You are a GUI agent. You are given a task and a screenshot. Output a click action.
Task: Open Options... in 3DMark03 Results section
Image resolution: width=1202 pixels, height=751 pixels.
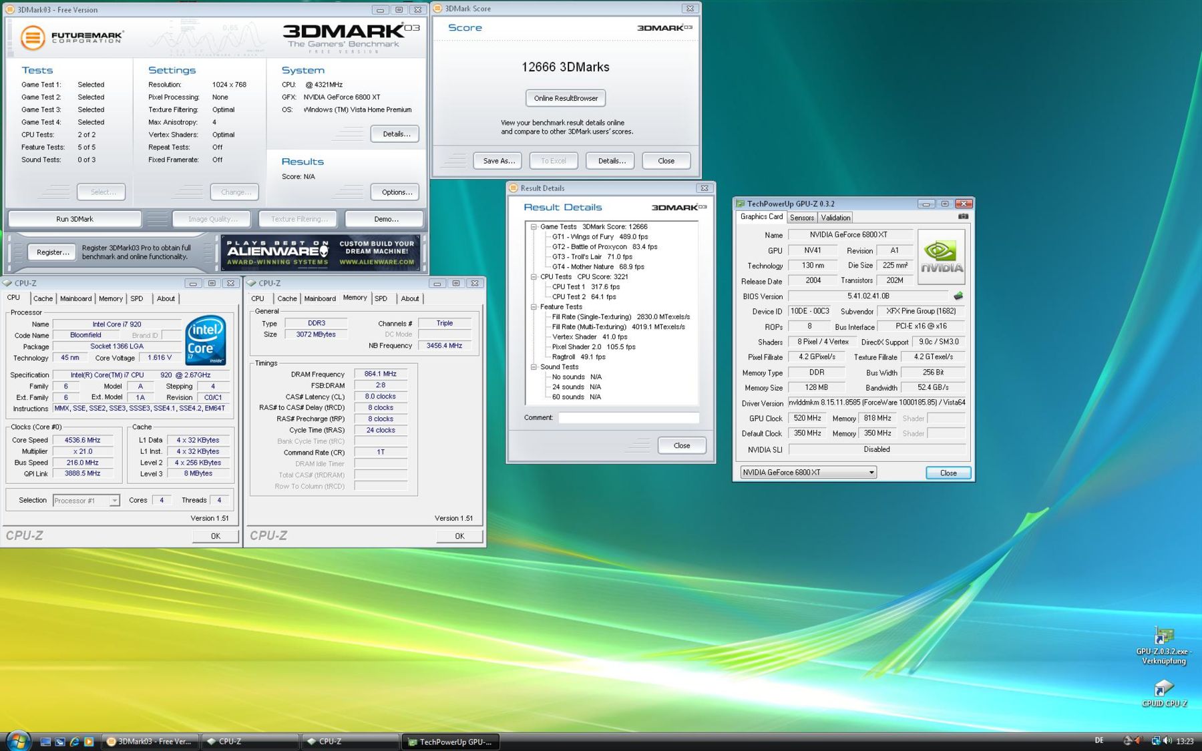pos(397,192)
